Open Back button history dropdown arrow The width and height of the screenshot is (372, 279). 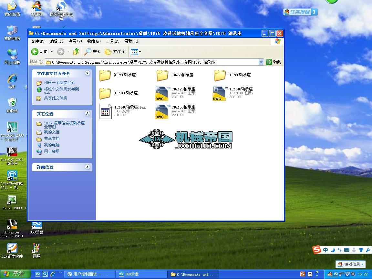52,51
